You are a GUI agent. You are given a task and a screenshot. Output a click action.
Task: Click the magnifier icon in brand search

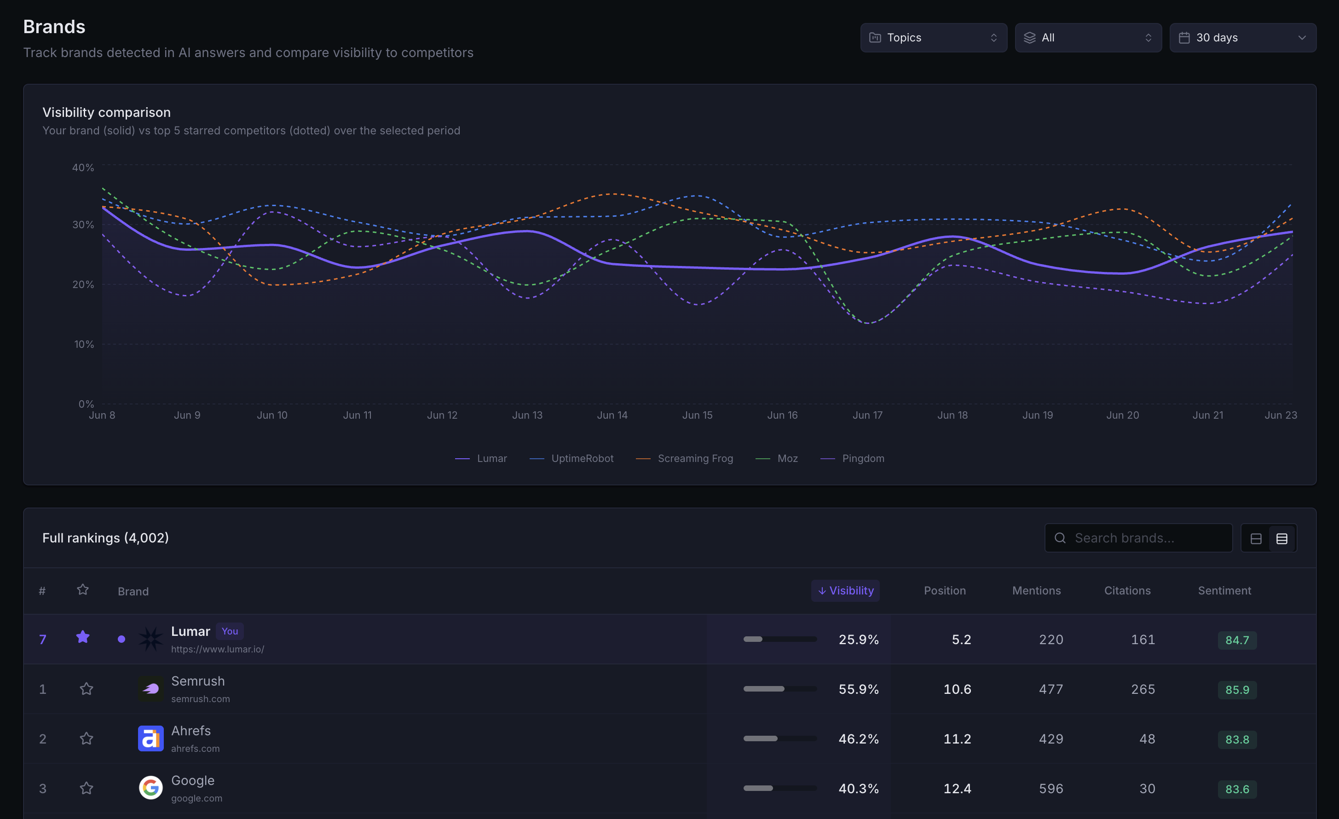click(x=1060, y=538)
